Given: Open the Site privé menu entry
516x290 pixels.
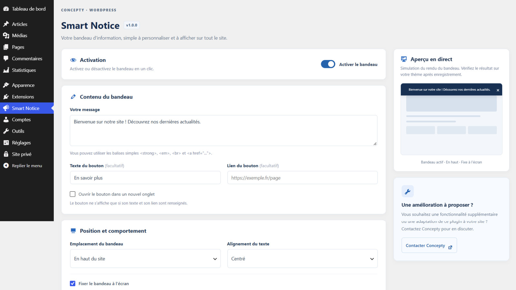Looking at the screenshot, I should [27, 154].
